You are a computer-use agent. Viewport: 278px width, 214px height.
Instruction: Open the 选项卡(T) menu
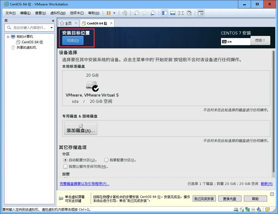(x=77, y=13)
